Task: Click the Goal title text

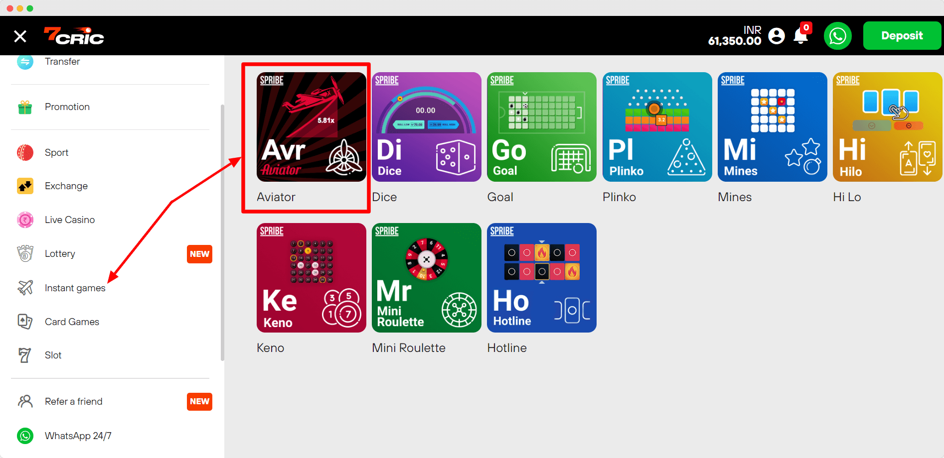Action: click(x=500, y=197)
